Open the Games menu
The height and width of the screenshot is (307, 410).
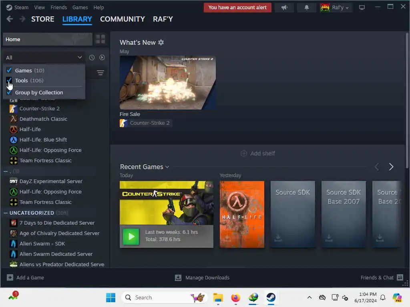coord(80,7)
